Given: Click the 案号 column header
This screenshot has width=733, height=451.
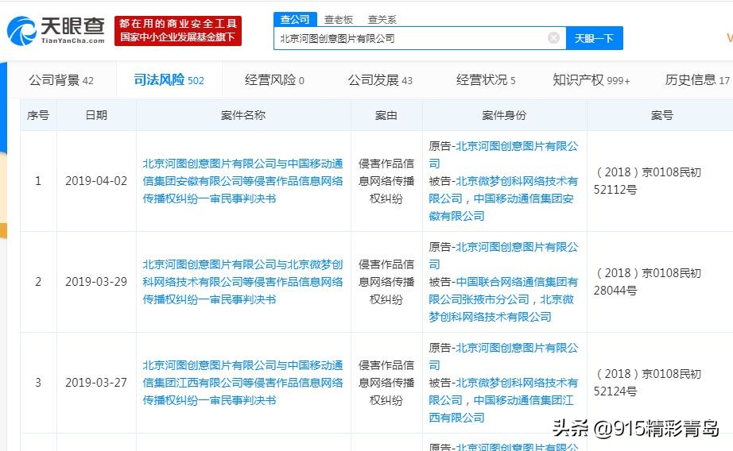Looking at the screenshot, I should [661, 115].
